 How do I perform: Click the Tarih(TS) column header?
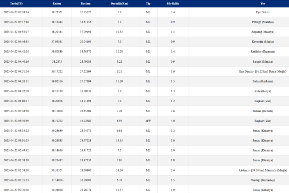(16, 3)
